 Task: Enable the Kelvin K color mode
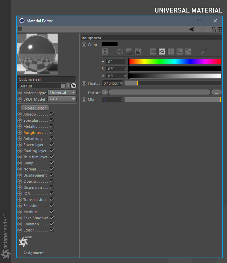(x=171, y=52)
